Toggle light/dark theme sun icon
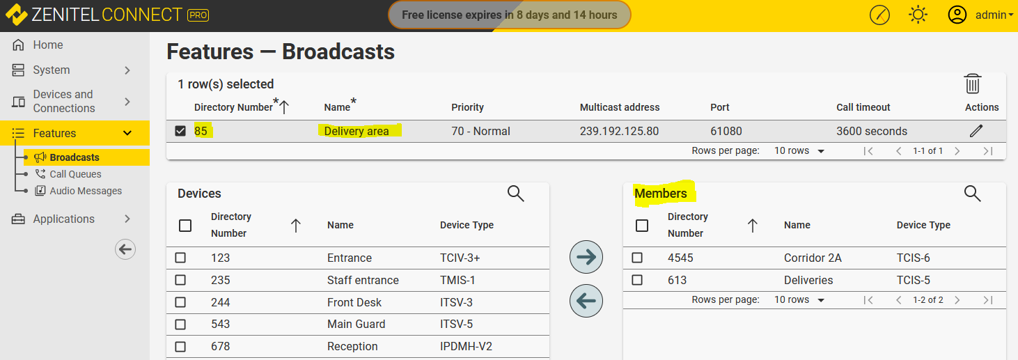 tap(918, 15)
